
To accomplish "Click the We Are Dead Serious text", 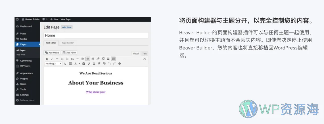I will (x=96, y=73).
